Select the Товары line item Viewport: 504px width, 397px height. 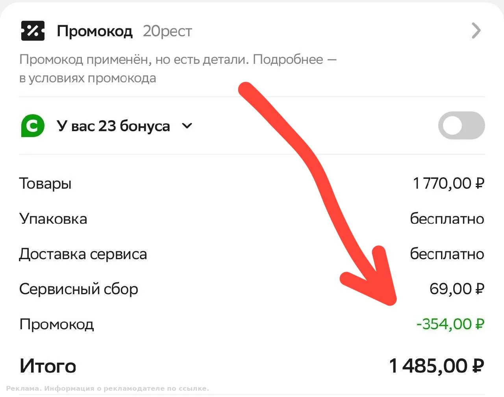point(252,183)
